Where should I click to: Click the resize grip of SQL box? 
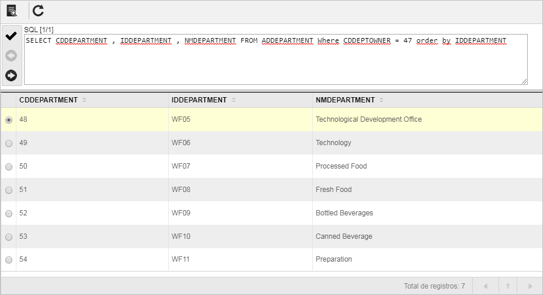click(x=524, y=81)
